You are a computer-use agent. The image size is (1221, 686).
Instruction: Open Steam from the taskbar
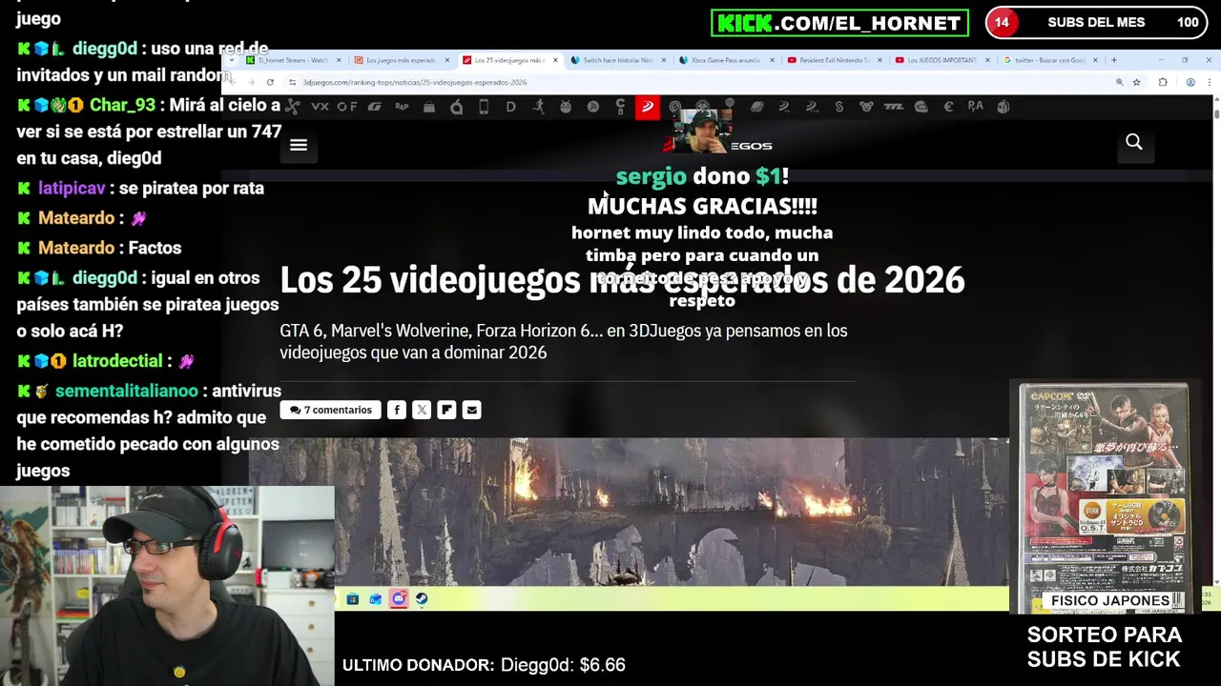[x=422, y=598]
